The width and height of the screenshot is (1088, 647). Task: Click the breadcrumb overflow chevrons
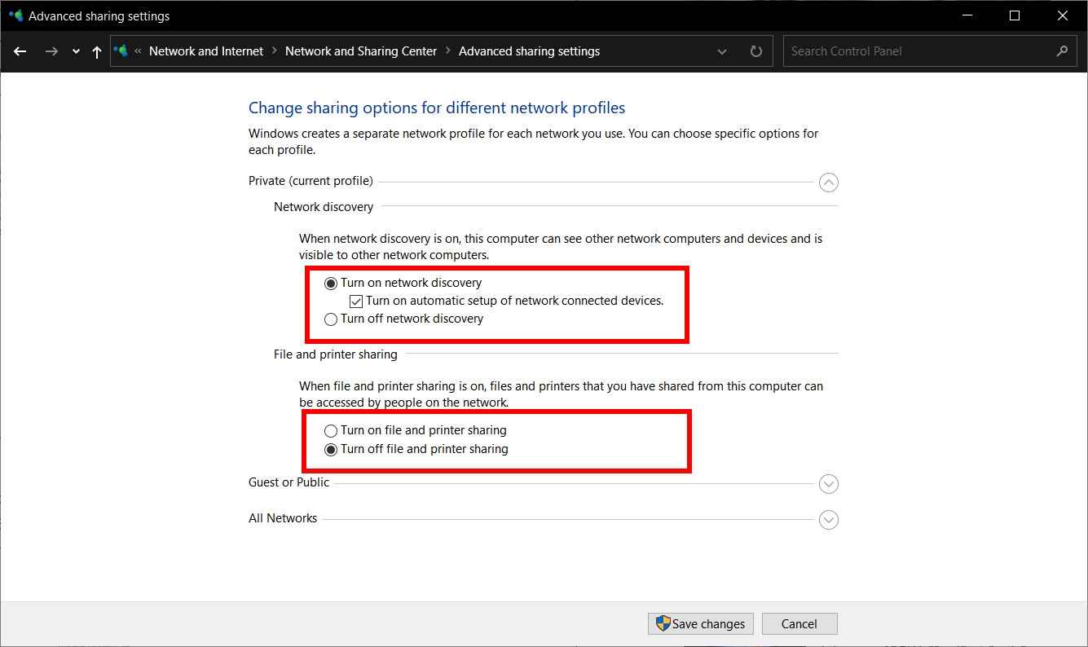point(139,51)
